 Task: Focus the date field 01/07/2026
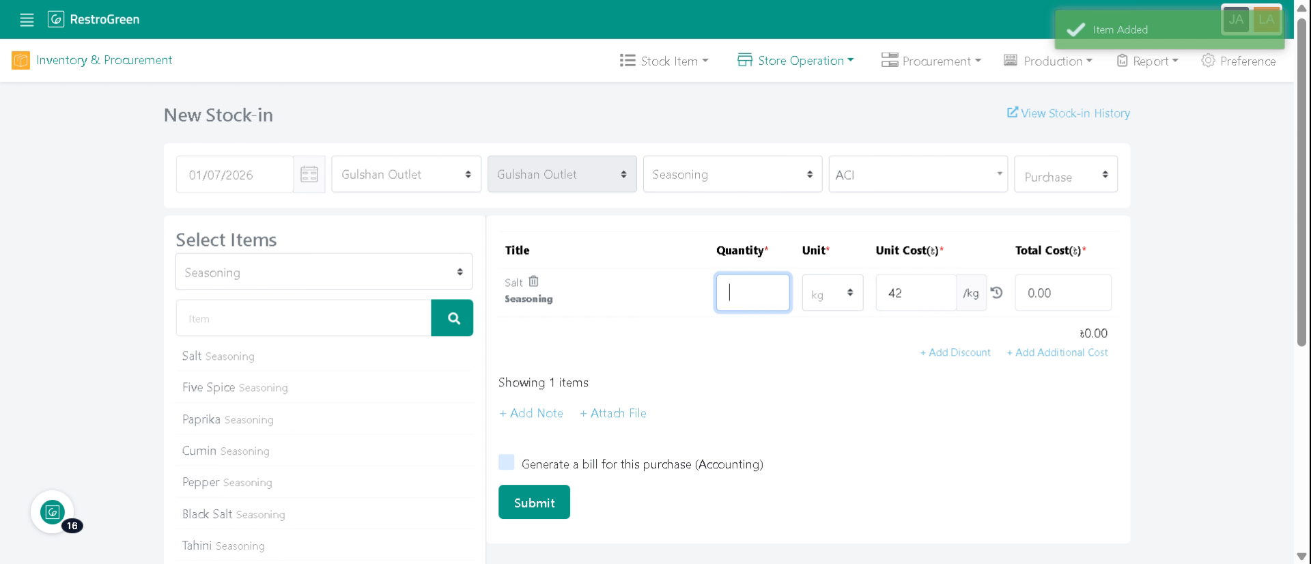click(235, 175)
